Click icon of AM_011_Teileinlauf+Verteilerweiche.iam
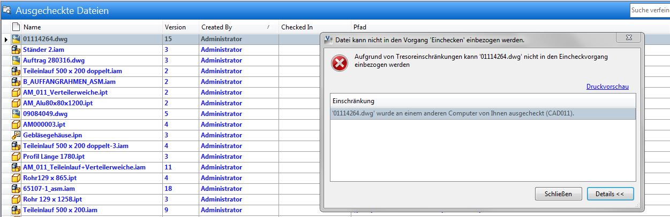Screen dimensions: 670x217 coord(16,167)
